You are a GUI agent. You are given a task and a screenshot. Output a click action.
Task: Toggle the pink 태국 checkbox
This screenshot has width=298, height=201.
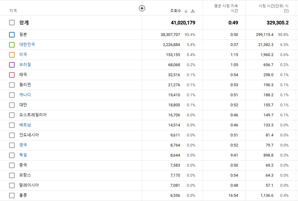[x=12, y=75]
